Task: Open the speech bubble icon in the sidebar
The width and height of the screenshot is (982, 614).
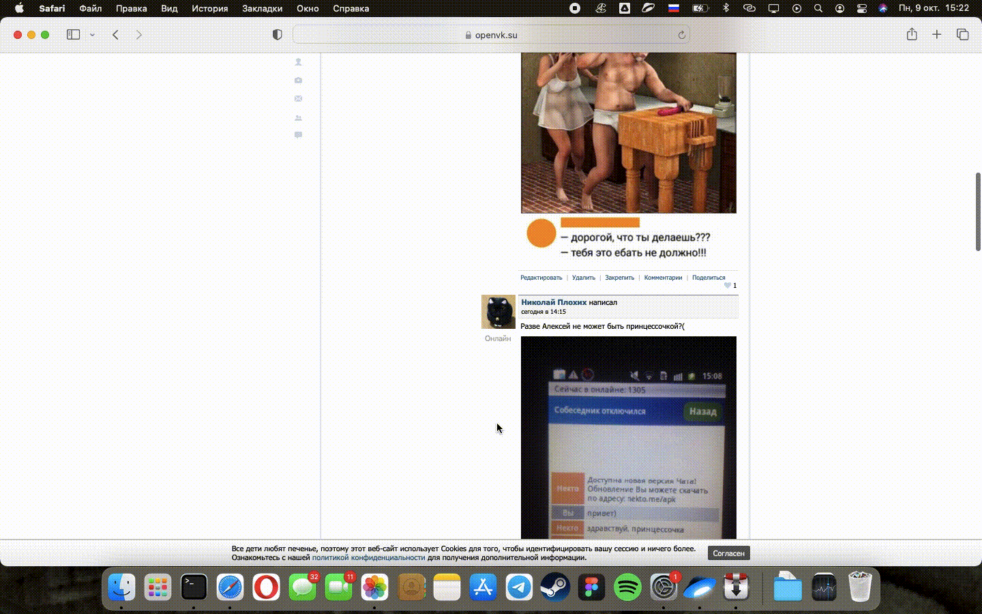Action: click(x=298, y=135)
